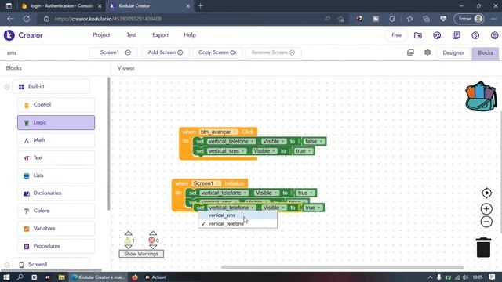
Task: Open the Screen1 screen selector dropdown
Action: pyautogui.click(x=114, y=52)
